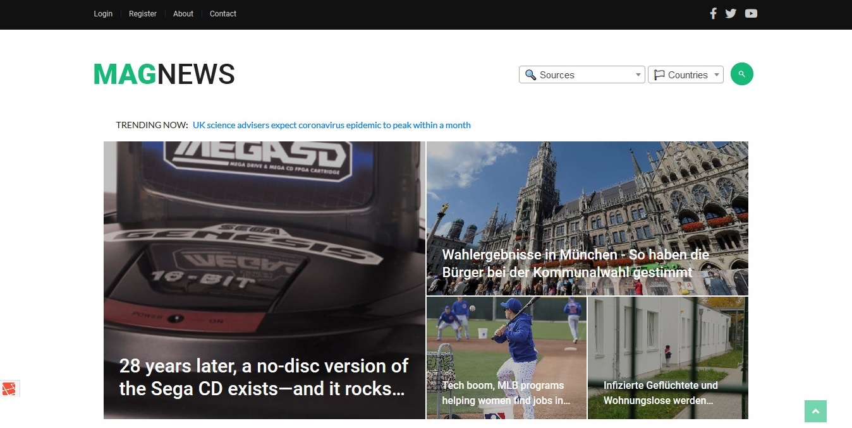Open the Facebook social icon
The image size is (852, 428).
[713, 13]
